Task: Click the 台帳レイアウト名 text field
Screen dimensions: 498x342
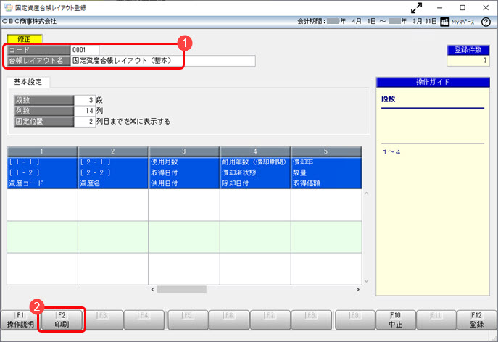Action: coord(162,61)
